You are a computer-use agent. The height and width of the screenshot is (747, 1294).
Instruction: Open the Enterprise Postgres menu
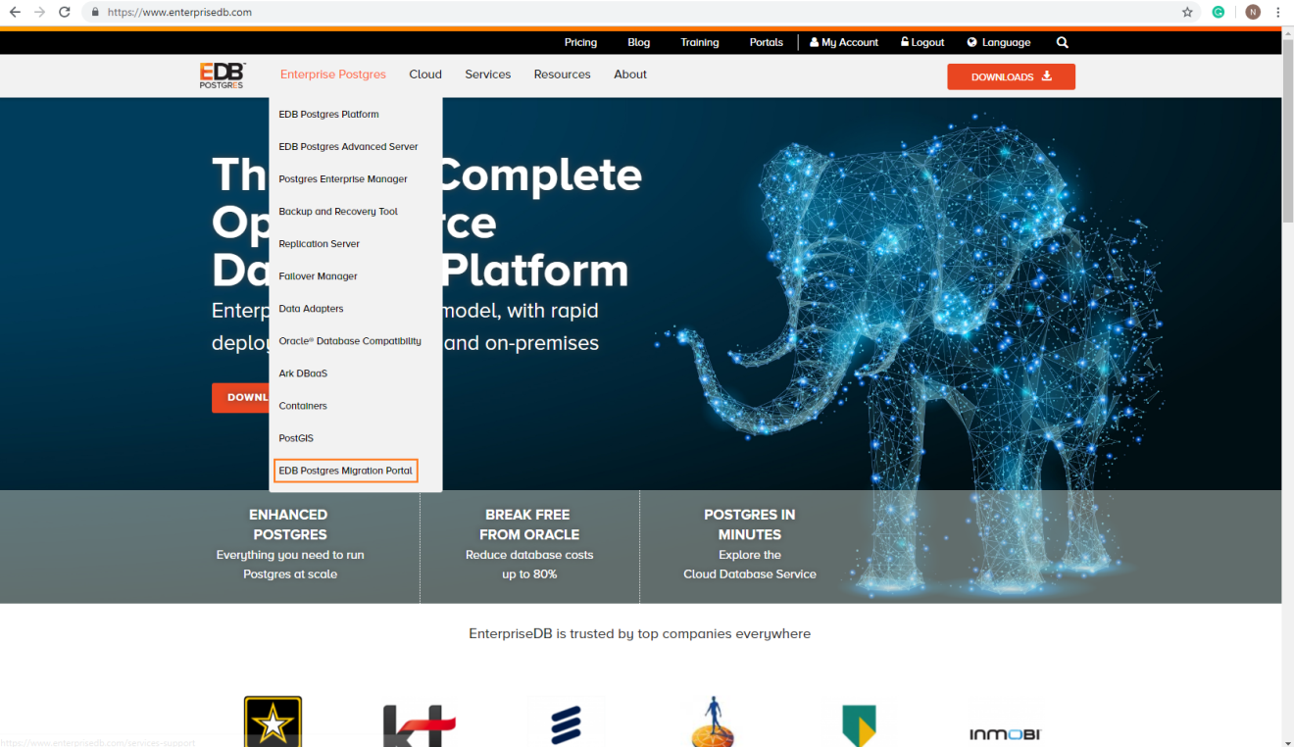click(x=333, y=75)
